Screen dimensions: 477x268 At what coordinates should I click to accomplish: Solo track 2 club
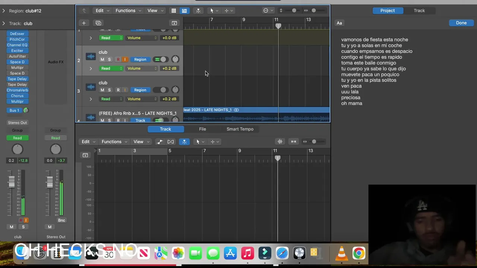pos(109,60)
